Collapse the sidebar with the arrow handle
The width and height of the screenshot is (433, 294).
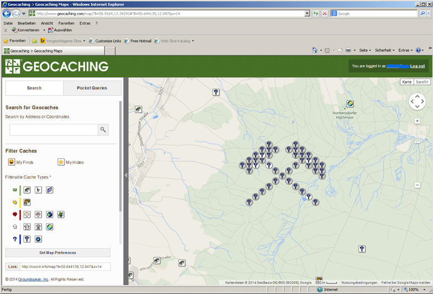tap(126, 176)
